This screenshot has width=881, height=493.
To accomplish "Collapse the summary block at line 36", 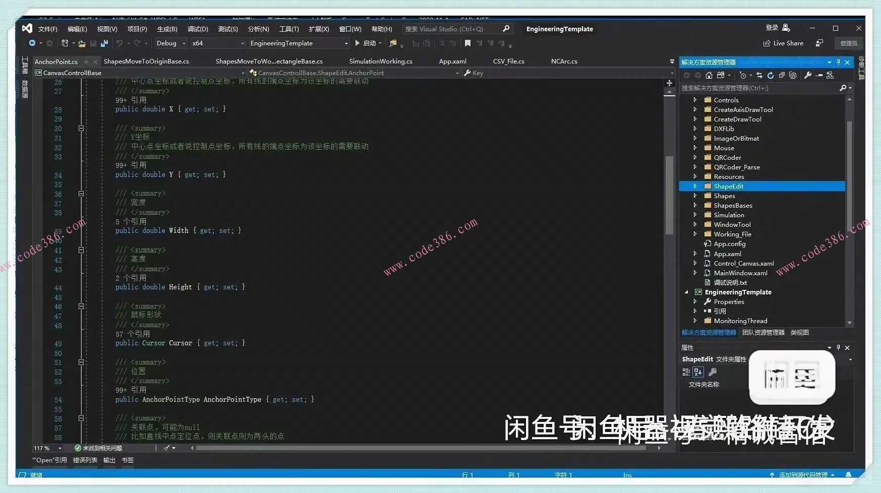I will 81,194.
